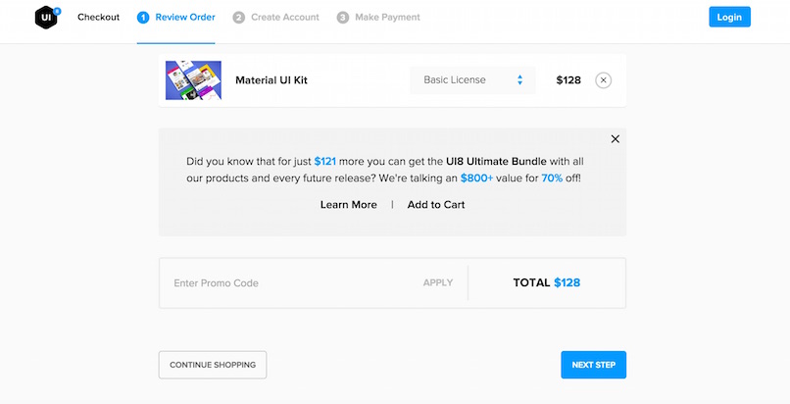Click the UI8 hexagon logo
This screenshot has height=404, width=790.
click(x=46, y=18)
